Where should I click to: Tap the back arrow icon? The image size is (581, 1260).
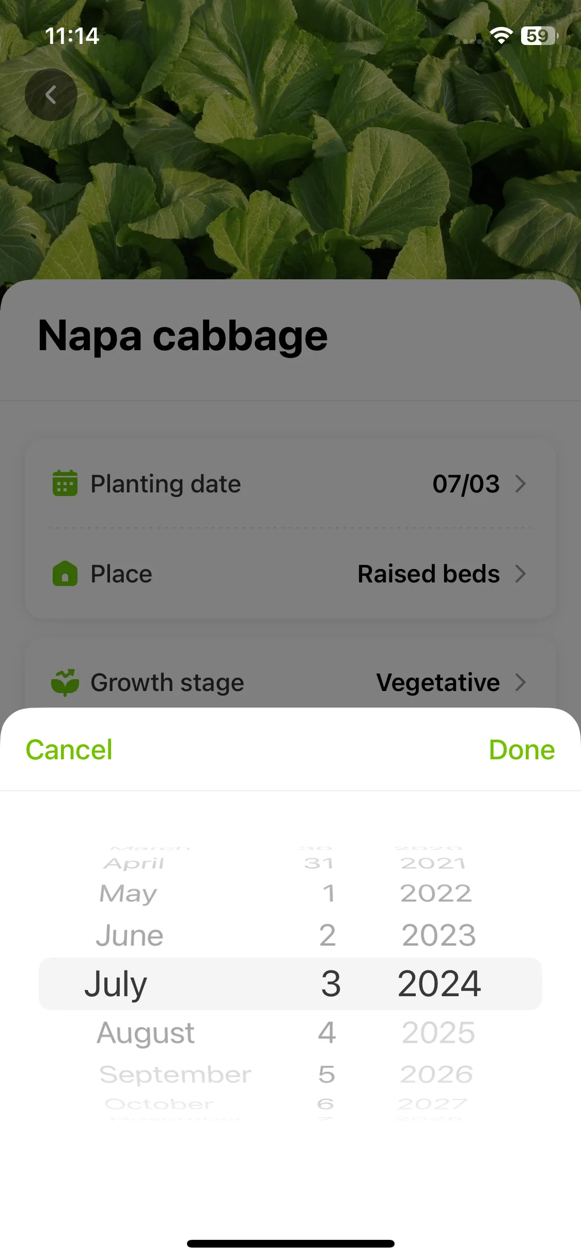[x=51, y=95]
